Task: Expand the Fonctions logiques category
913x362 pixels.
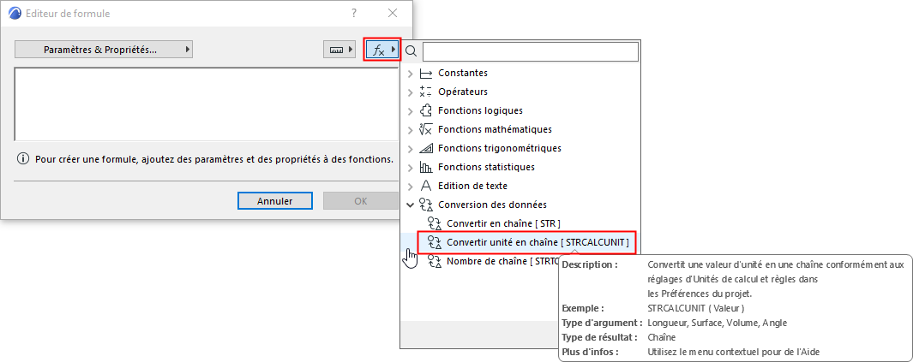Action: pos(411,111)
